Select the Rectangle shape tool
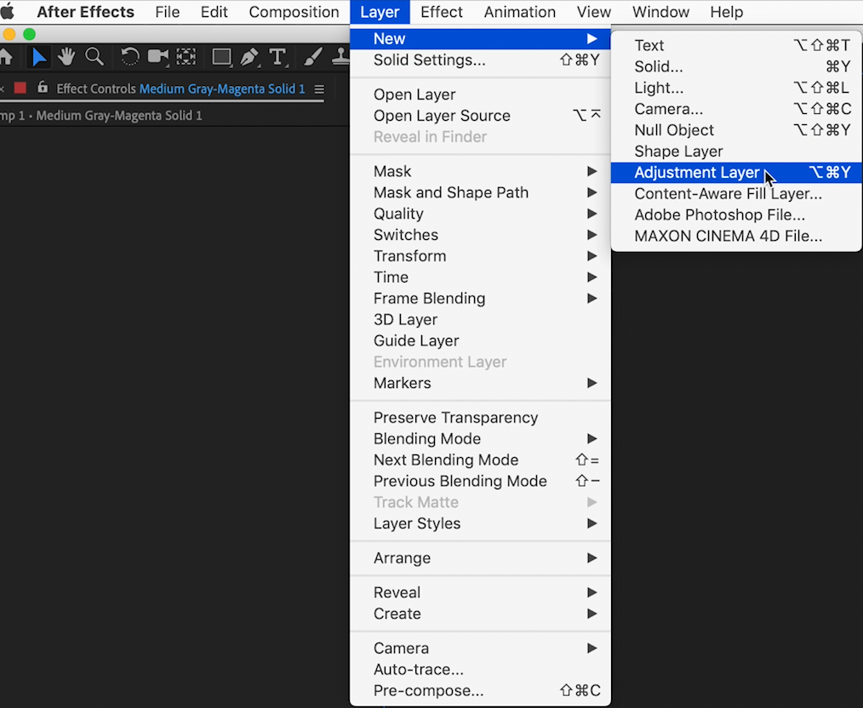The height and width of the screenshot is (708, 863). (x=221, y=57)
